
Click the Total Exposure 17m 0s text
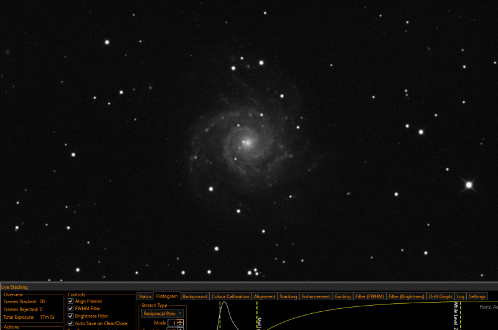pos(29,317)
